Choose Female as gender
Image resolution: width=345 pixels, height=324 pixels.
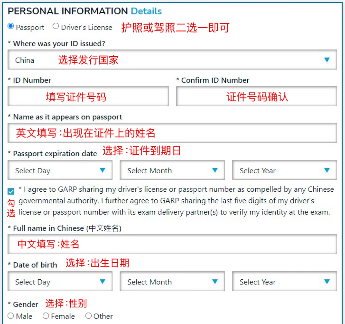coord(46,316)
